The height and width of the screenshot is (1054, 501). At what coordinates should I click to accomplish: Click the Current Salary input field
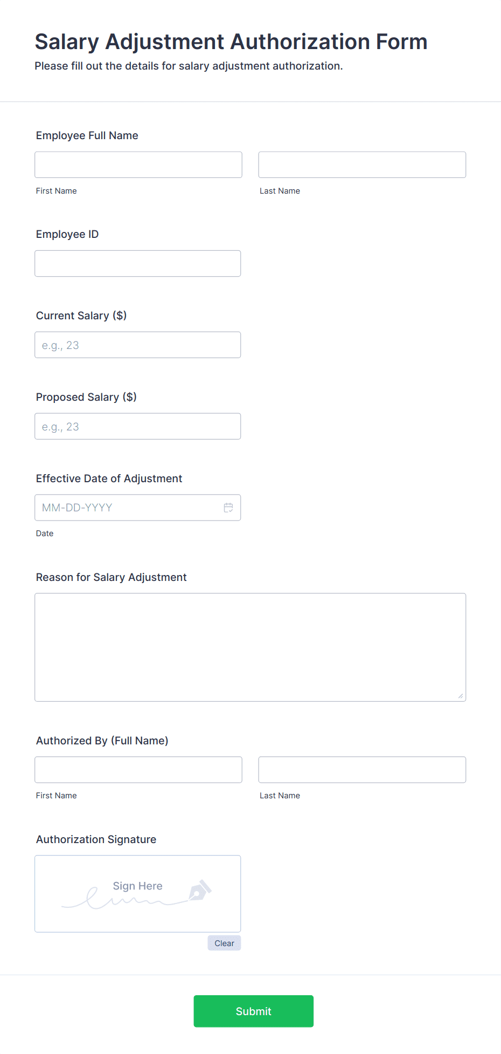point(137,344)
